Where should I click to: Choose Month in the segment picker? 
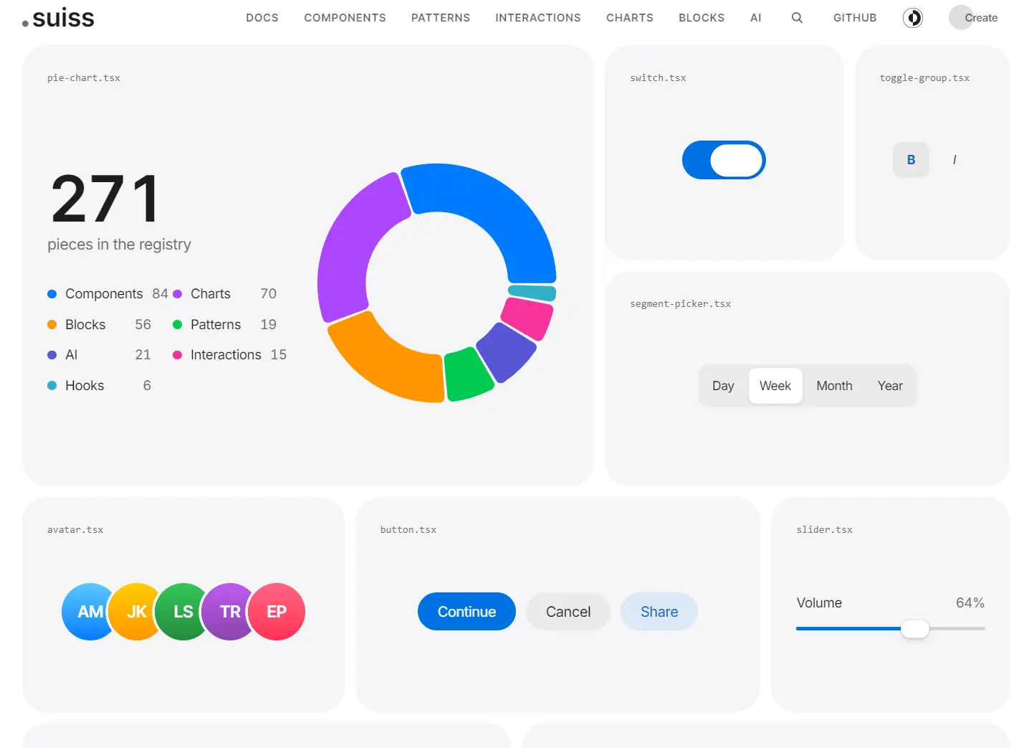coord(834,386)
